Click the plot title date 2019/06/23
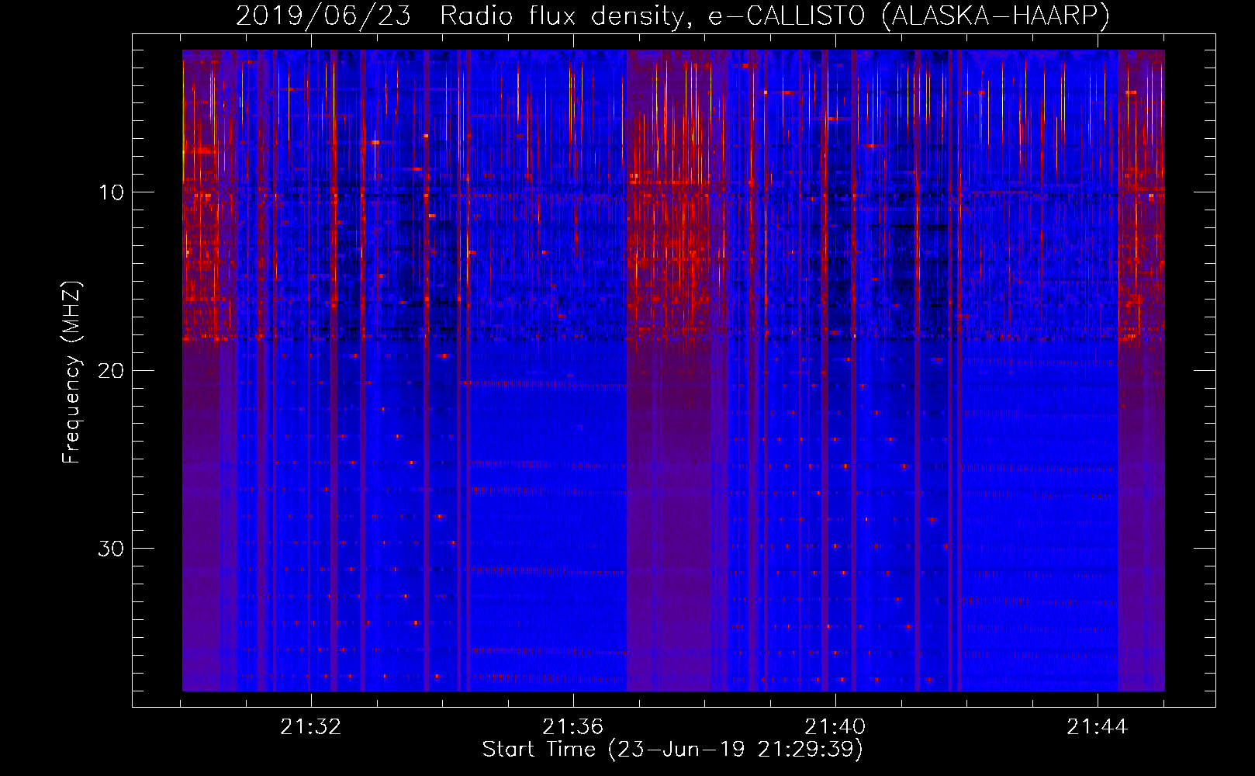The image size is (1255, 776). (x=323, y=16)
